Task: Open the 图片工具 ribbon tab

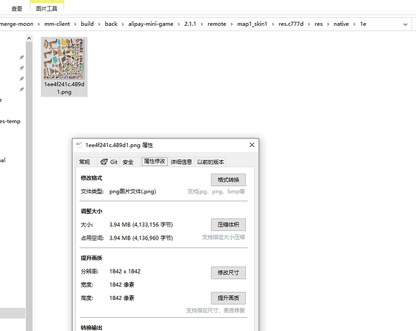Action: (x=46, y=9)
